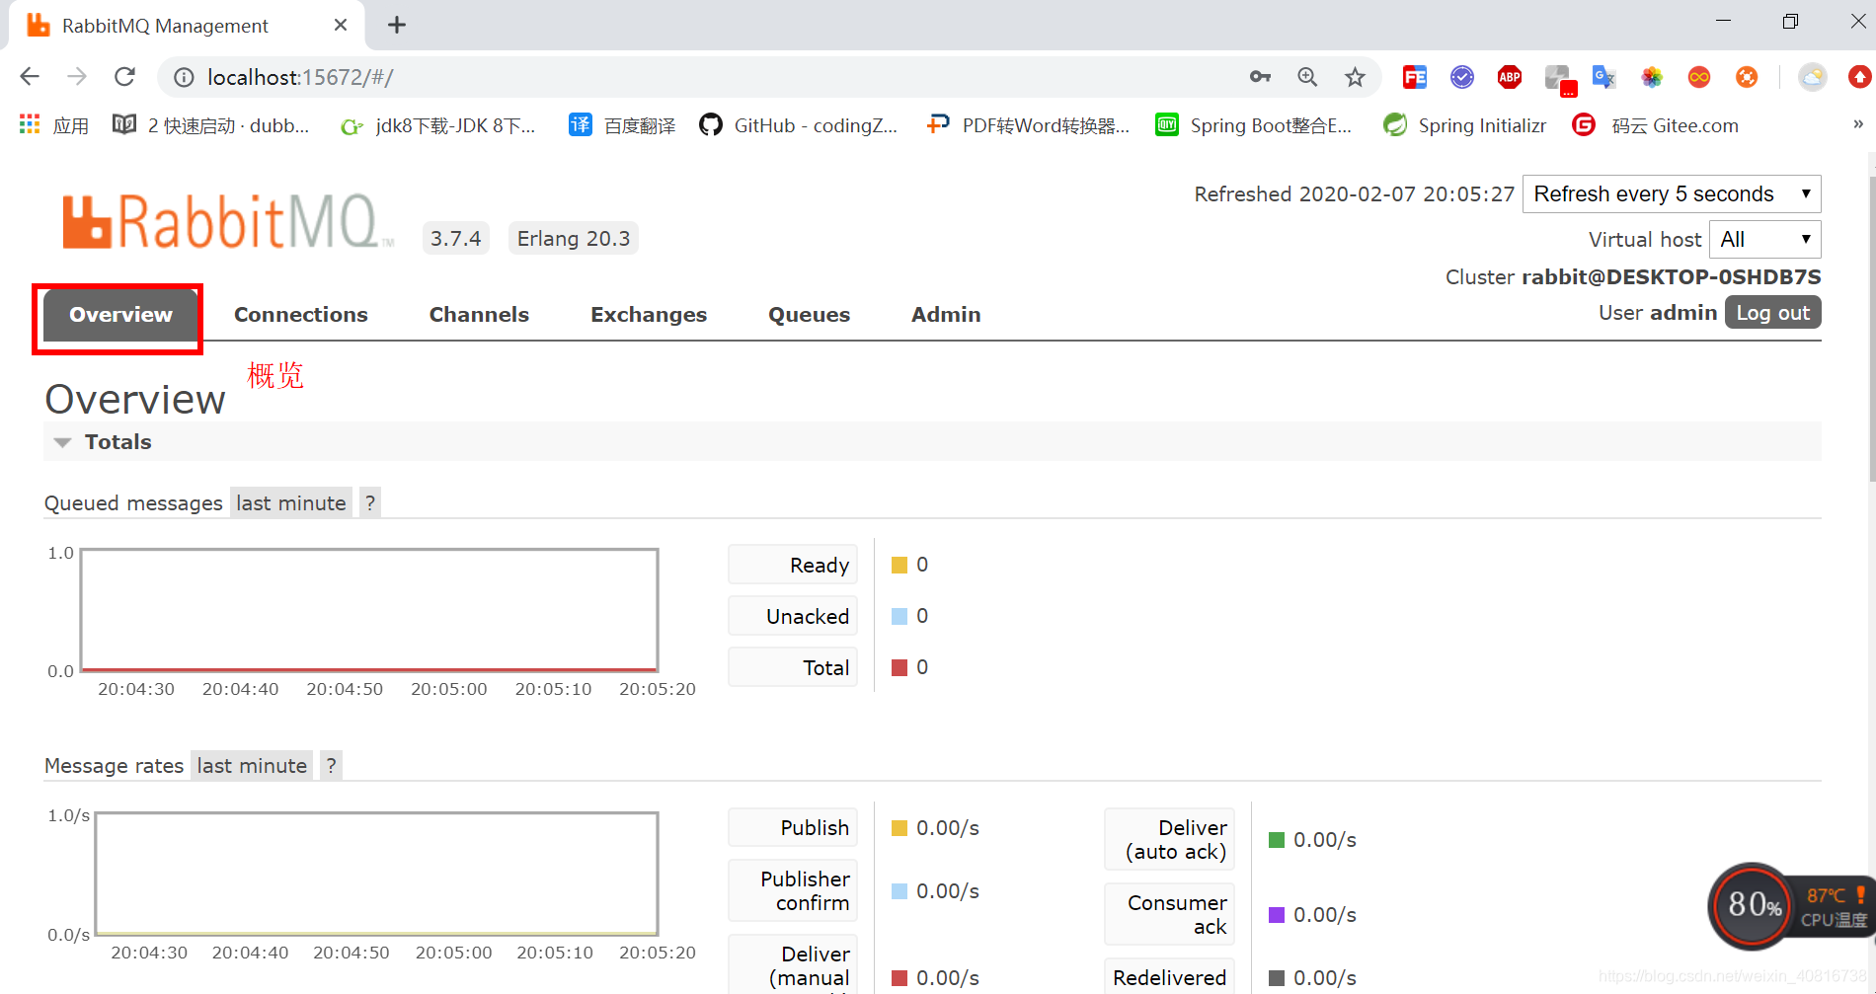Click the RabbitMQ logo
The width and height of the screenshot is (1876, 994).
tap(227, 221)
